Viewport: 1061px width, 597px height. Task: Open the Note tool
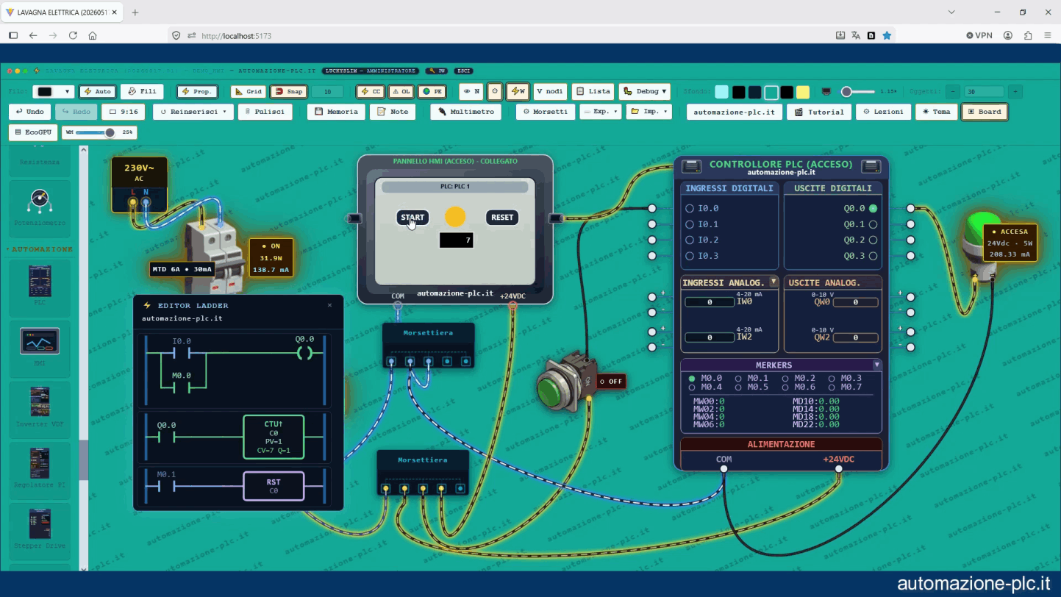tap(393, 112)
